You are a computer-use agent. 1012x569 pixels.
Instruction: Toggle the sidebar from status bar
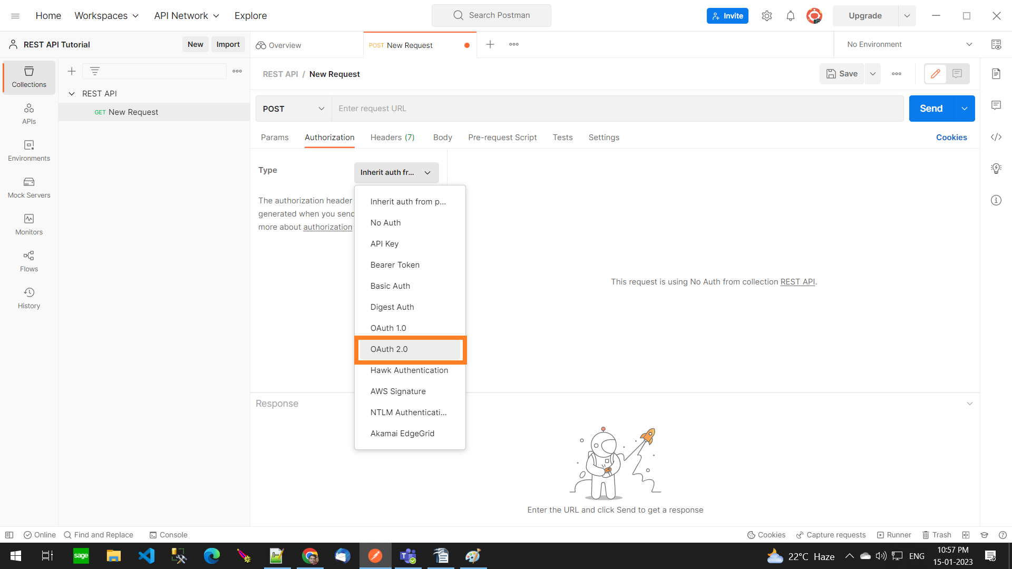pos(9,535)
